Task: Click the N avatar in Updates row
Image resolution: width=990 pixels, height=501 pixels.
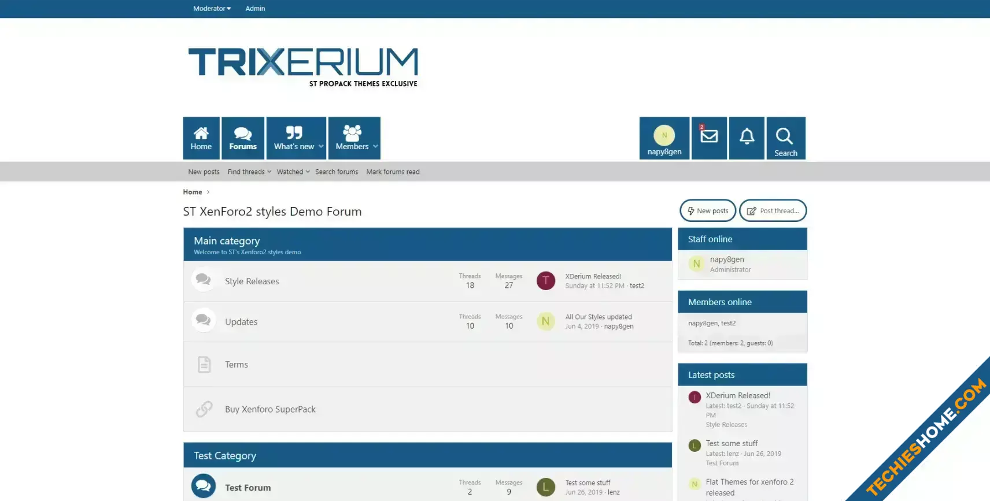Action: tap(546, 321)
